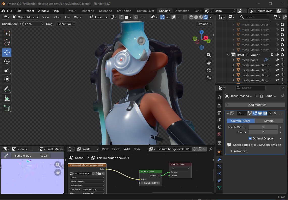Open Equirectangular projection dropdown
288x200 pixels.
click(87, 182)
